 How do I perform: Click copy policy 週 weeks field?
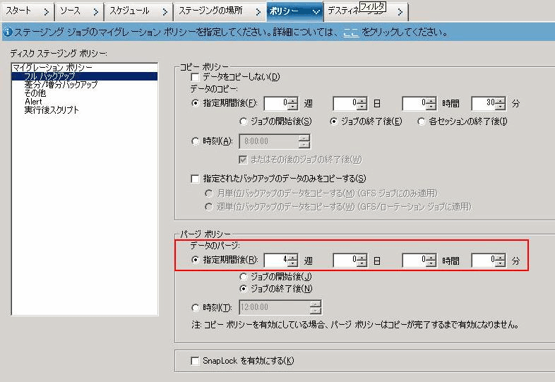(276, 103)
